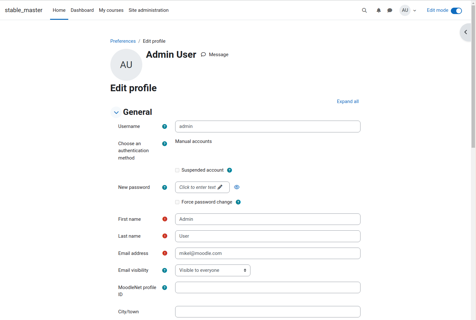This screenshot has height=320, width=476.
Task: Click Force password change help icon
Action: [x=238, y=202]
